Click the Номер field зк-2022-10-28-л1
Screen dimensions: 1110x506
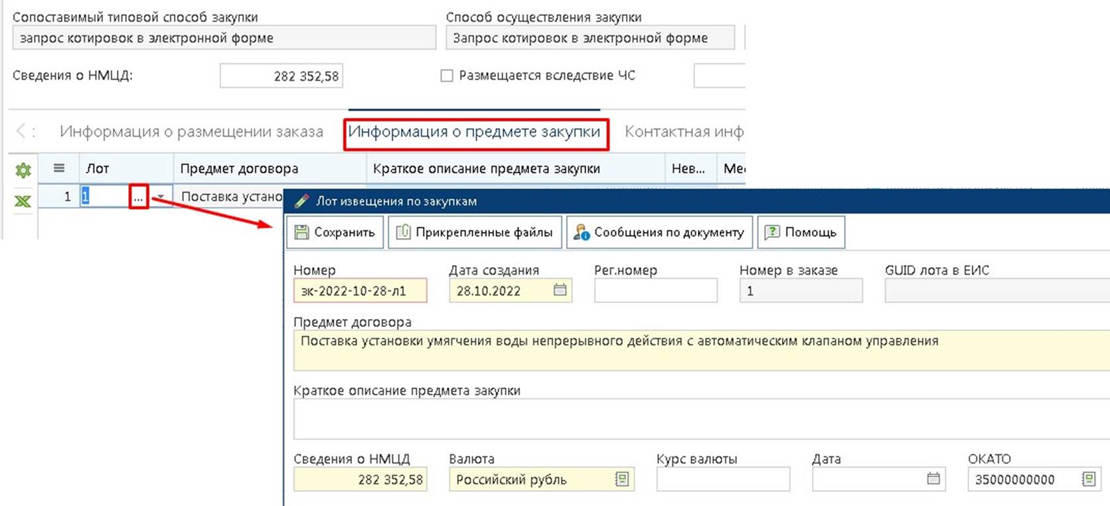[360, 290]
